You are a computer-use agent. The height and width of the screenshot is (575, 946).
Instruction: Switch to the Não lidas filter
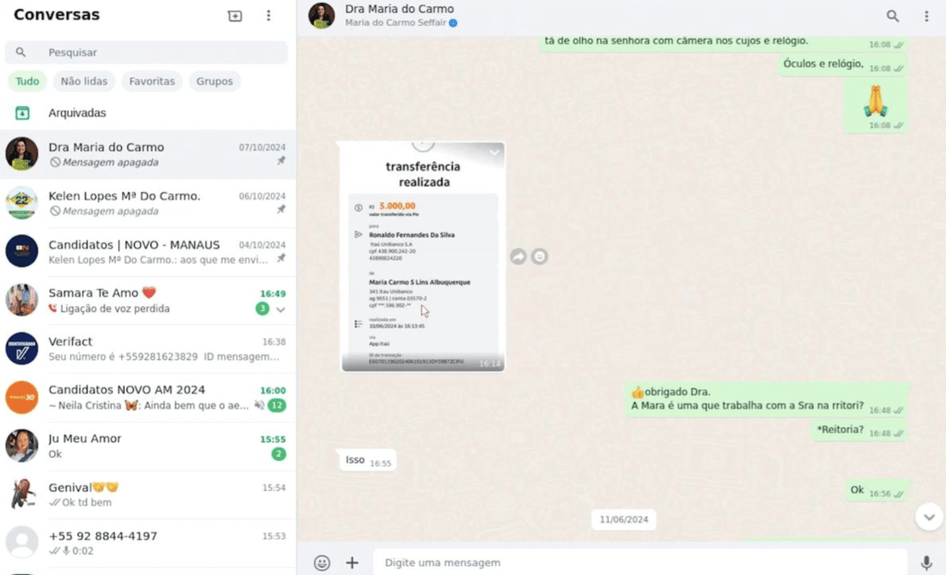pyautogui.click(x=84, y=81)
